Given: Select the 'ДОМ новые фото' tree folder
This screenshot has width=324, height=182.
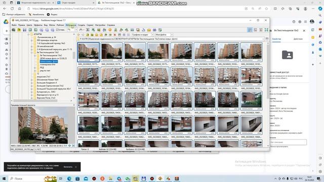Looking at the screenshot, I should 53,59.
